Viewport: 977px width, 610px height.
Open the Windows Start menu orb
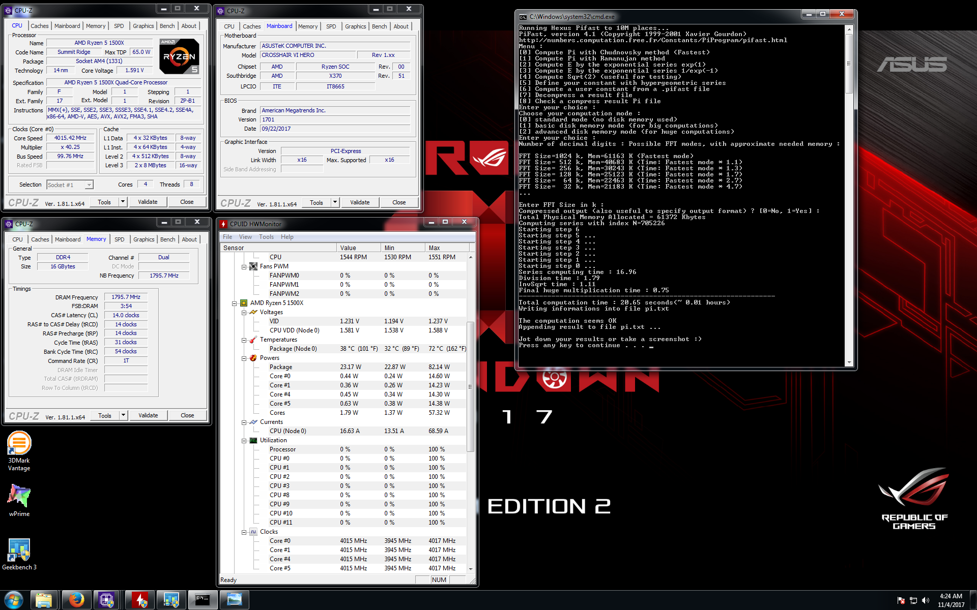point(14,600)
